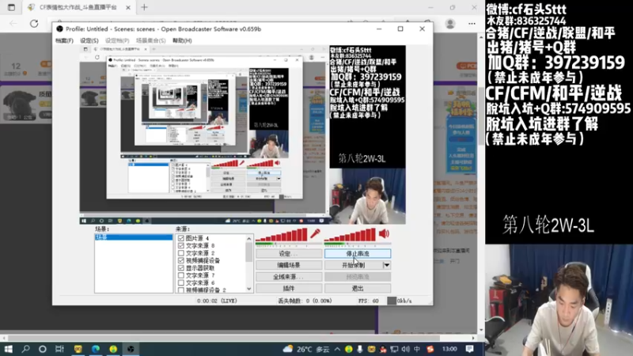The height and width of the screenshot is (356, 633).
Task: Open the yellow owl-face app on taskbar
Action: click(78, 349)
